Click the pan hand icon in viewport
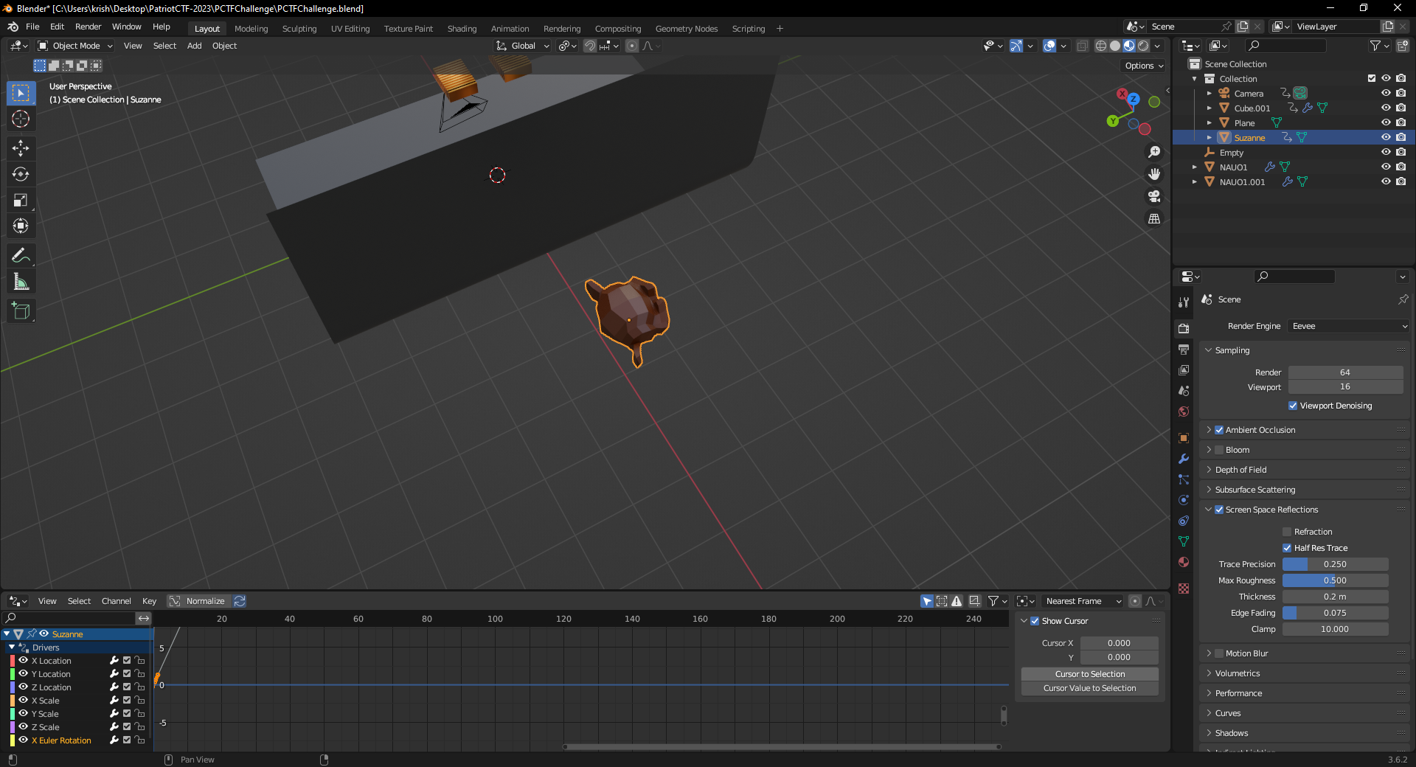 1154,174
